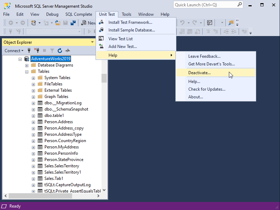Collapse the AdventureWorks2019 database node
Viewport: 280px width, 210px height.
click(x=20, y=59)
